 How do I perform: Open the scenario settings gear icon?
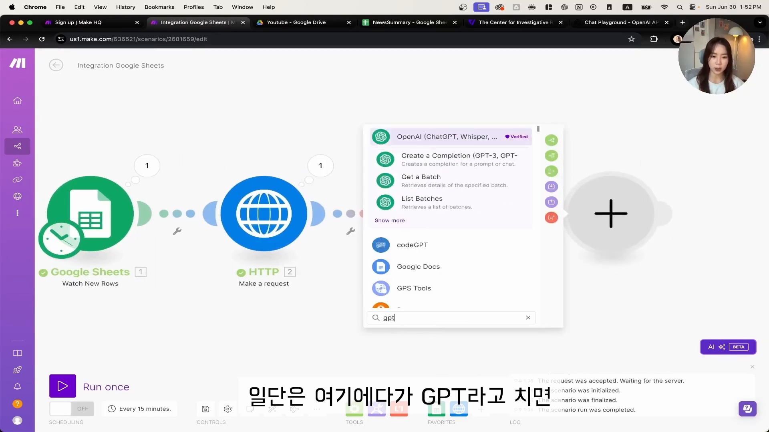pyautogui.click(x=228, y=409)
